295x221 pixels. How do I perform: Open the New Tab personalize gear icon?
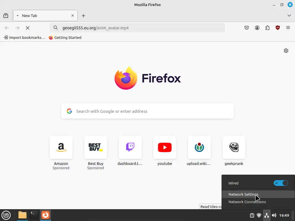tap(286, 51)
